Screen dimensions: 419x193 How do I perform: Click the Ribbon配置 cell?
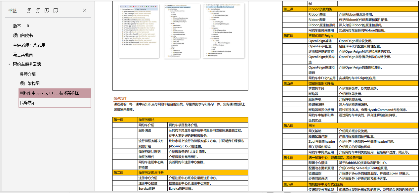click(322, 20)
